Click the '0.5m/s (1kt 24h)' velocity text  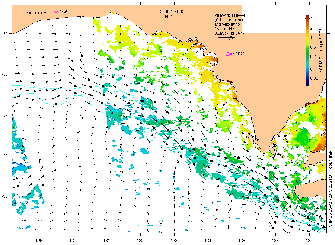pos(229,33)
